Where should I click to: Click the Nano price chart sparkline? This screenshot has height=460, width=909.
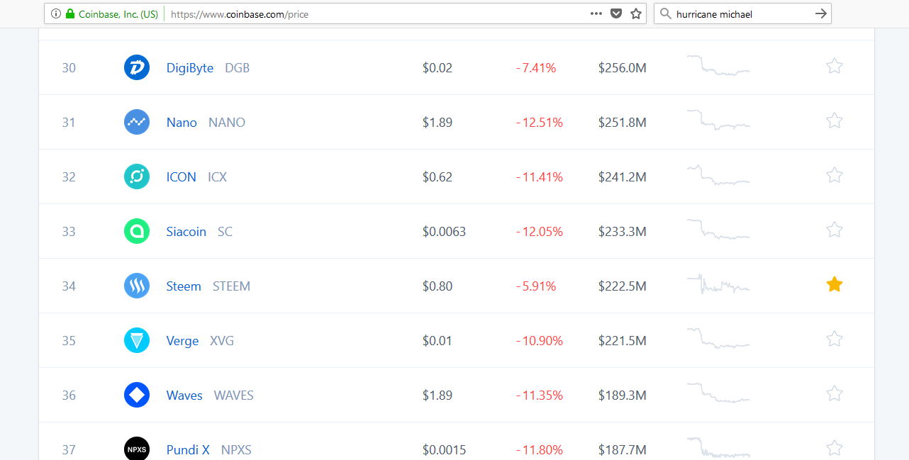coord(718,120)
